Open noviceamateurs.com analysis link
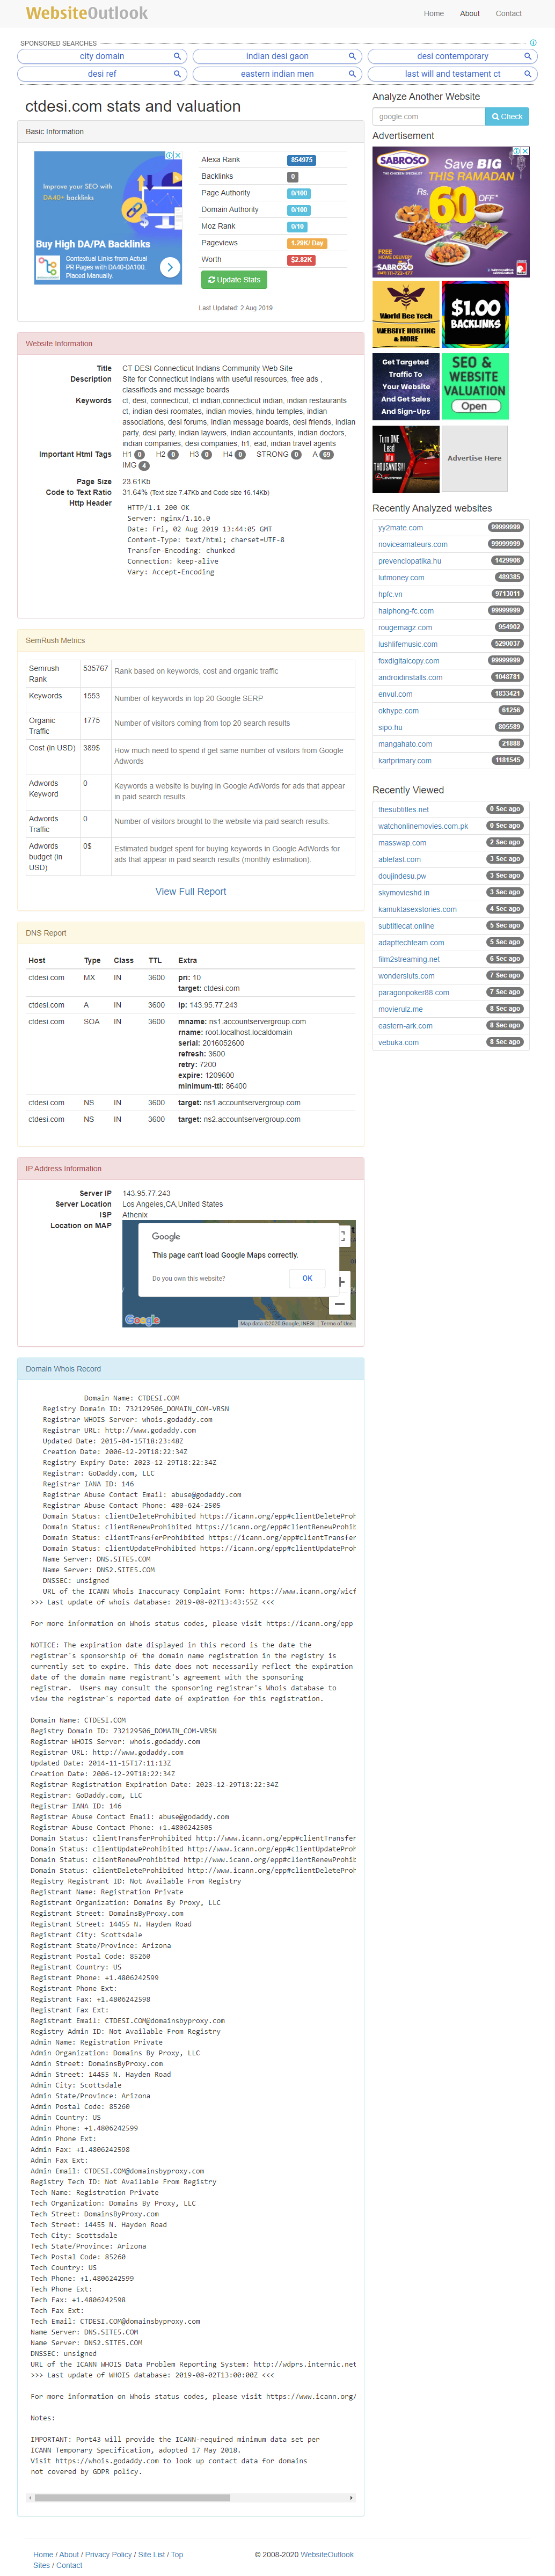555x2576 pixels. tap(413, 545)
